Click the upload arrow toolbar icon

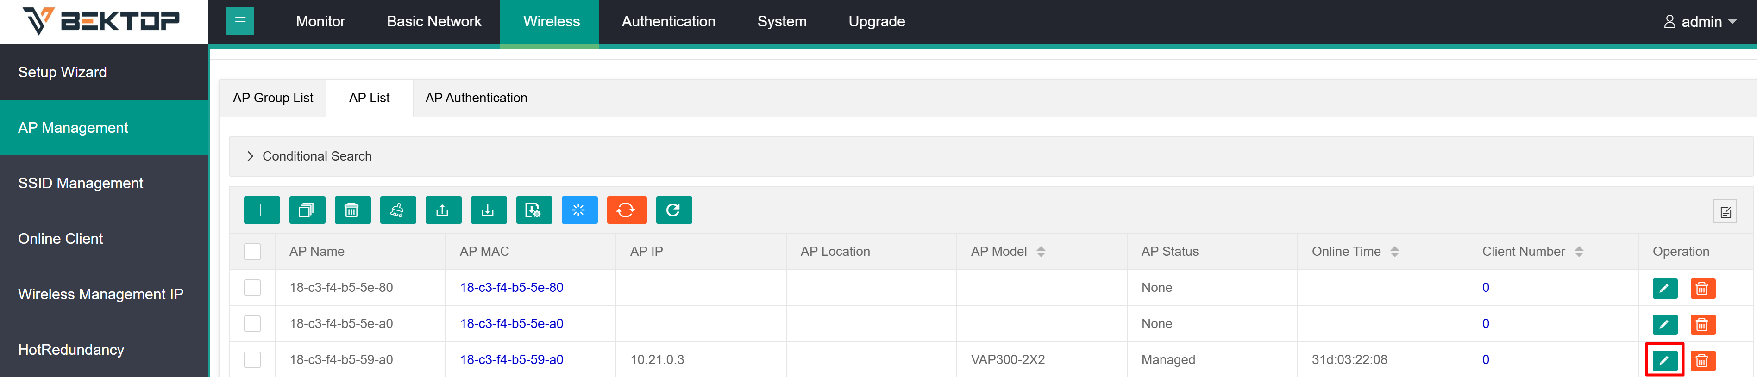point(443,210)
